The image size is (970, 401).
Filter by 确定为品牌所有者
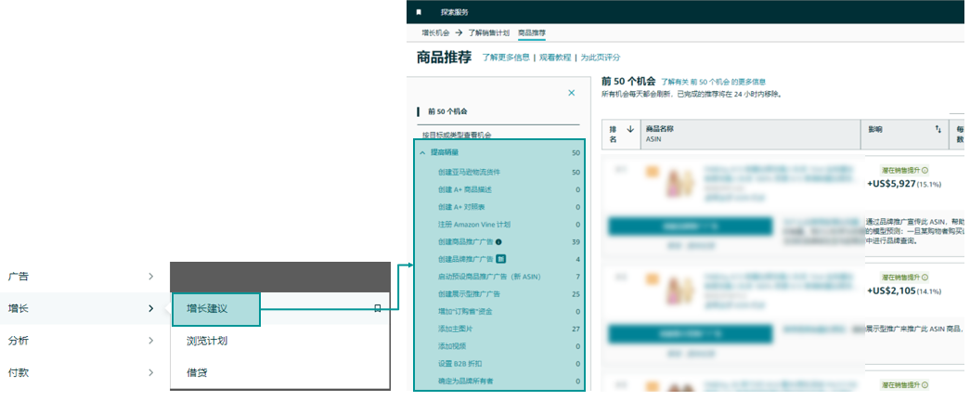point(465,382)
